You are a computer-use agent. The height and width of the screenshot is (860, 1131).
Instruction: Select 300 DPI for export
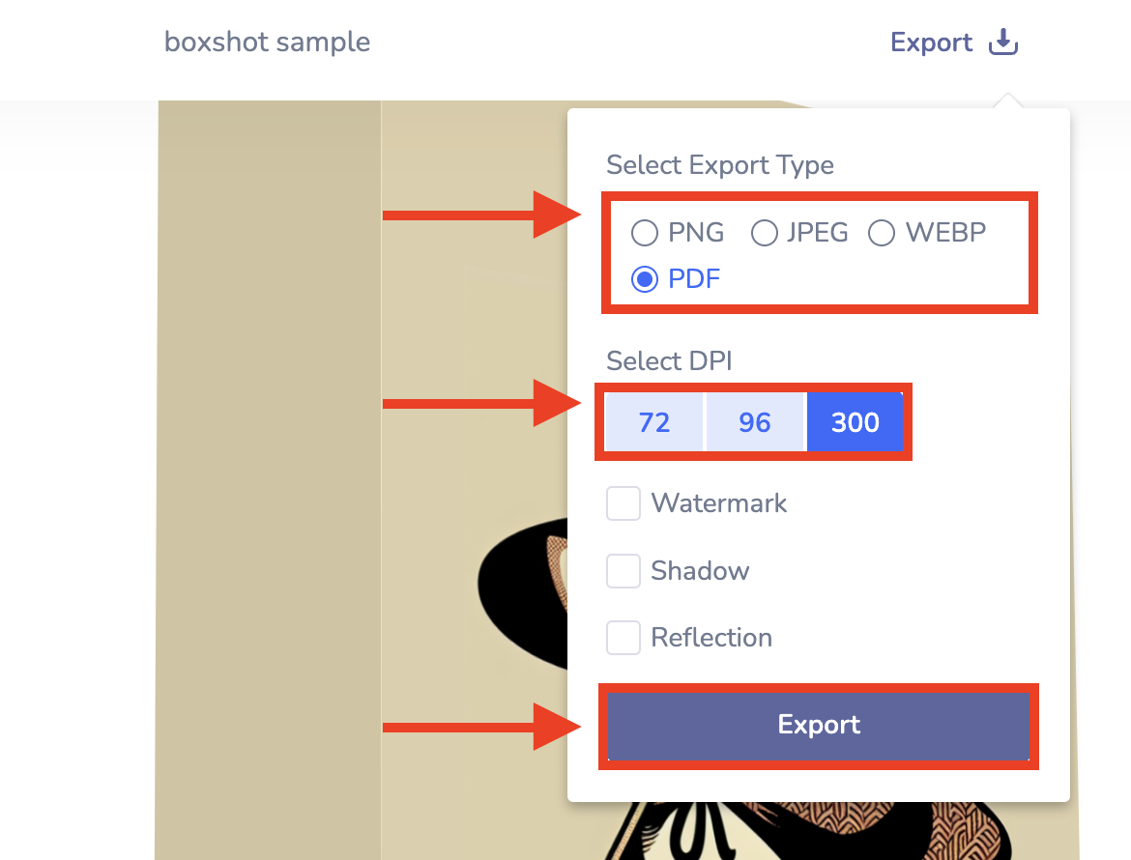(856, 421)
